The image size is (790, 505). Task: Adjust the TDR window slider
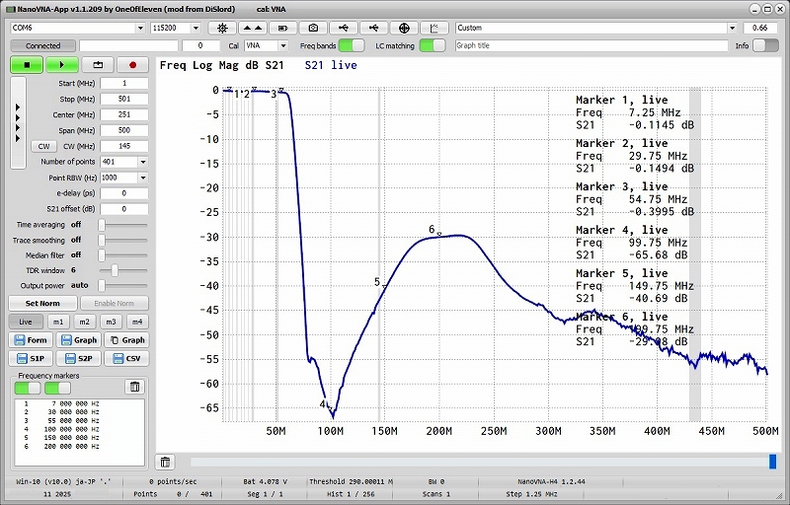[x=116, y=269]
